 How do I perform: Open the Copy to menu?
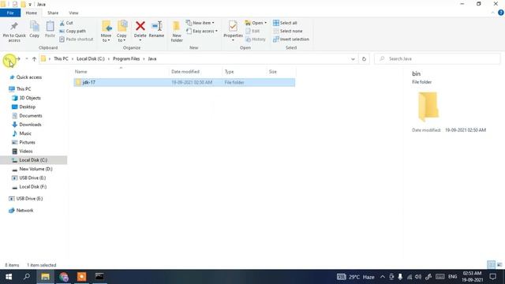122,32
